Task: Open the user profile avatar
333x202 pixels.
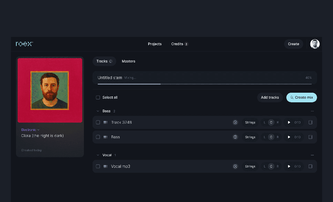Action: 315,44
